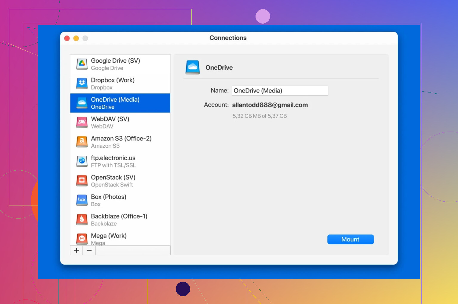Click the OpenStack (SV) drive icon
This screenshot has width=458, height=304.
tap(82, 180)
